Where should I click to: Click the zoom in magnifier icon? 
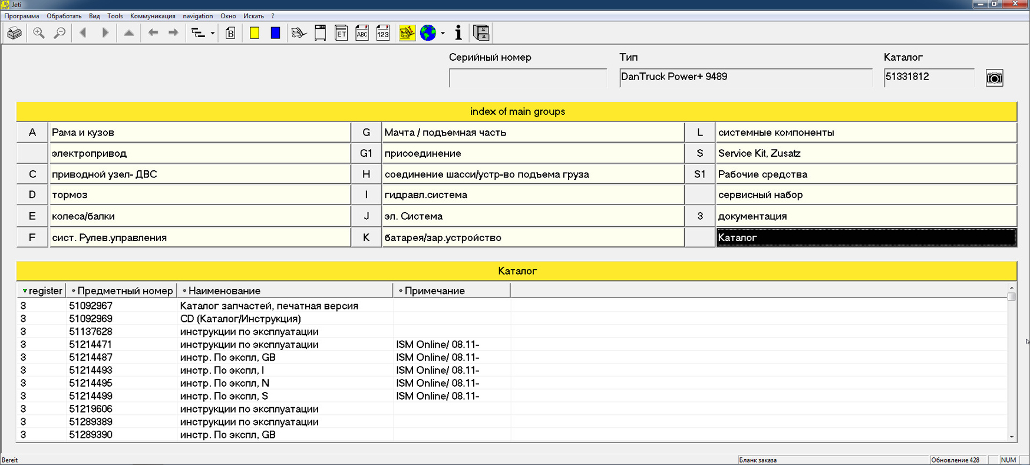point(39,33)
